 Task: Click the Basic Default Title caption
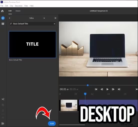15,60
